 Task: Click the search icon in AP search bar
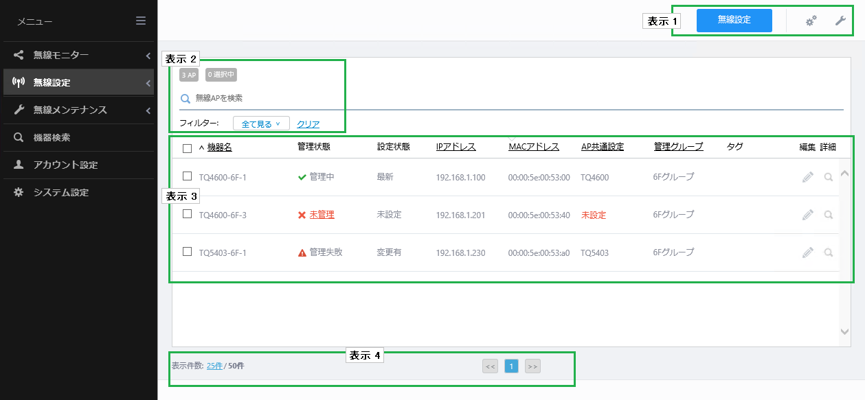[x=185, y=99]
